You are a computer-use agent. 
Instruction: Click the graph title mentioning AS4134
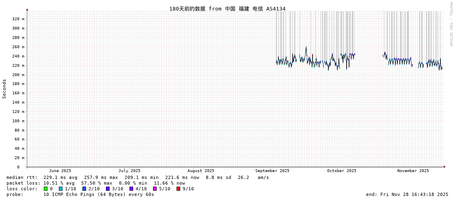click(227, 9)
